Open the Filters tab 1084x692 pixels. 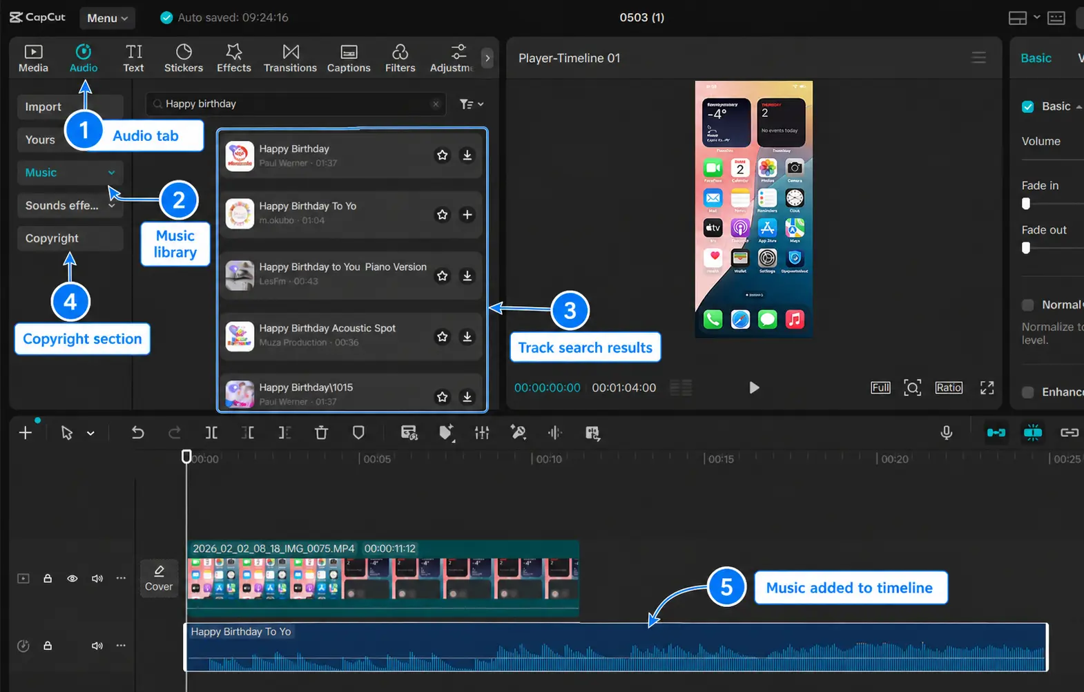coord(400,58)
